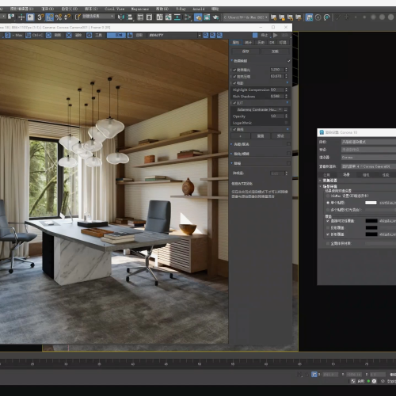The width and height of the screenshot is (396, 396).
Task: Open the named selection sets dropdown
Action: [97, 17]
